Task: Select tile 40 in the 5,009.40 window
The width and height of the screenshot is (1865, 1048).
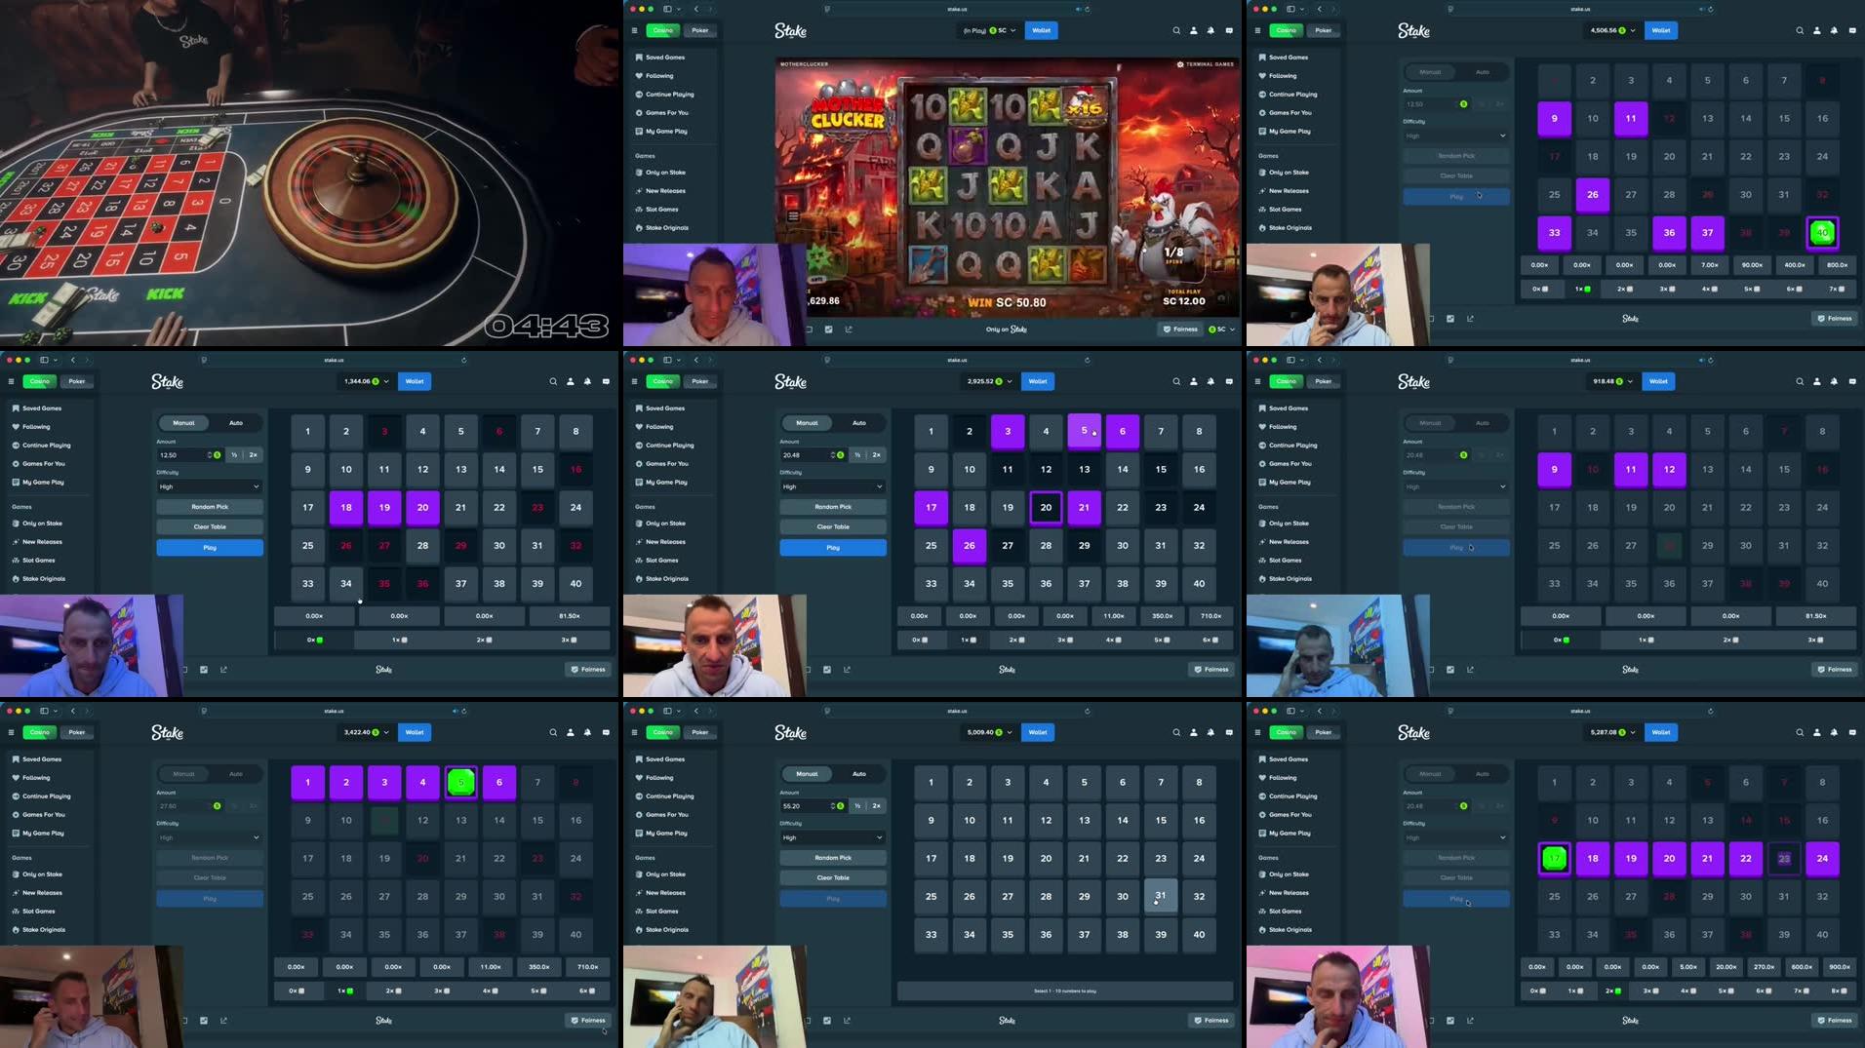Action: 1199,934
